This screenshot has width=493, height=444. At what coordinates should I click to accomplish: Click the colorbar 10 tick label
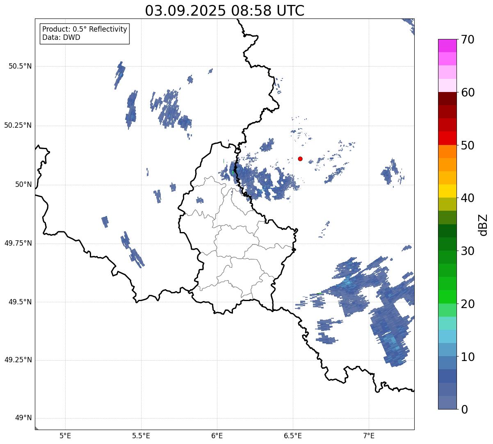(x=468, y=357)
